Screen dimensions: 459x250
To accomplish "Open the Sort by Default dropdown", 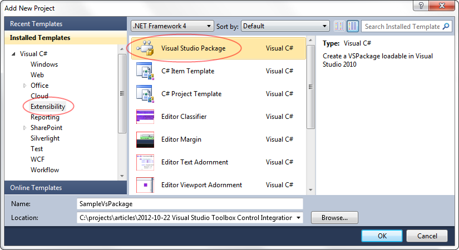I will [285, 26].
